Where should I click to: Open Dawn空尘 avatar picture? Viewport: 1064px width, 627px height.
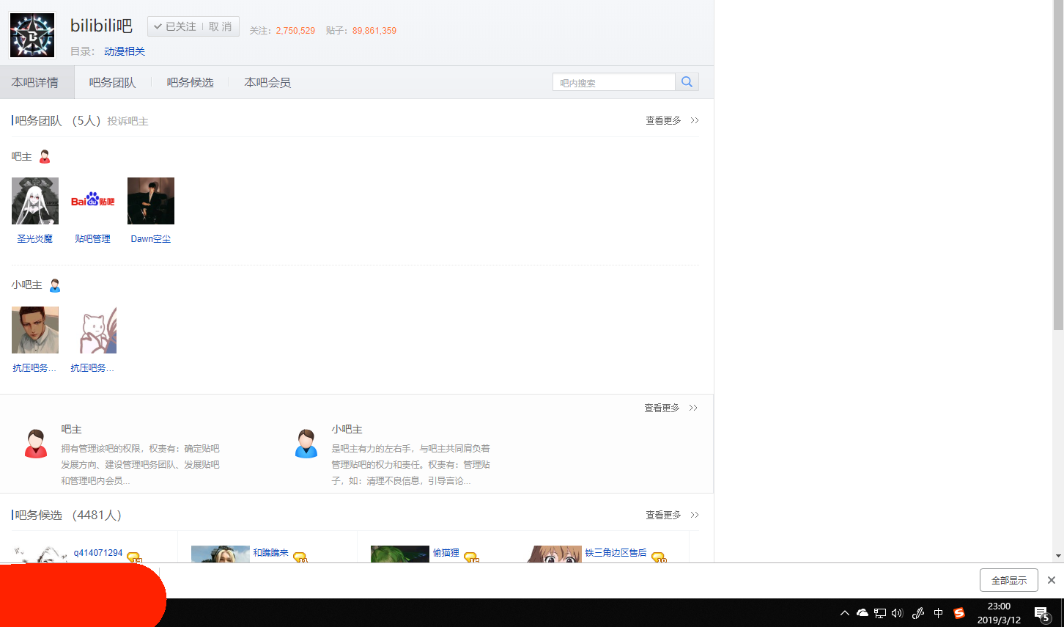point(151,201)
